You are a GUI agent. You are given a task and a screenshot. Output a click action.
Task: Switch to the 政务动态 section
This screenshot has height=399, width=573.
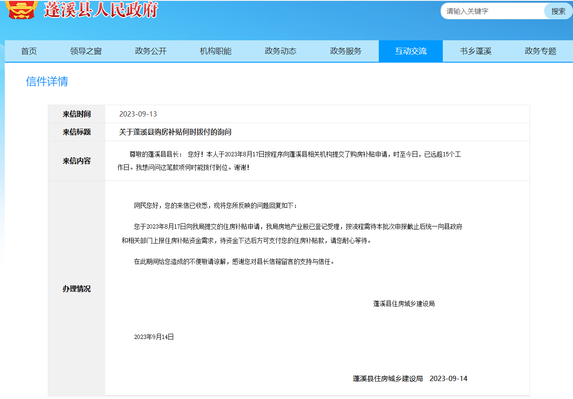tap(281, 51)
